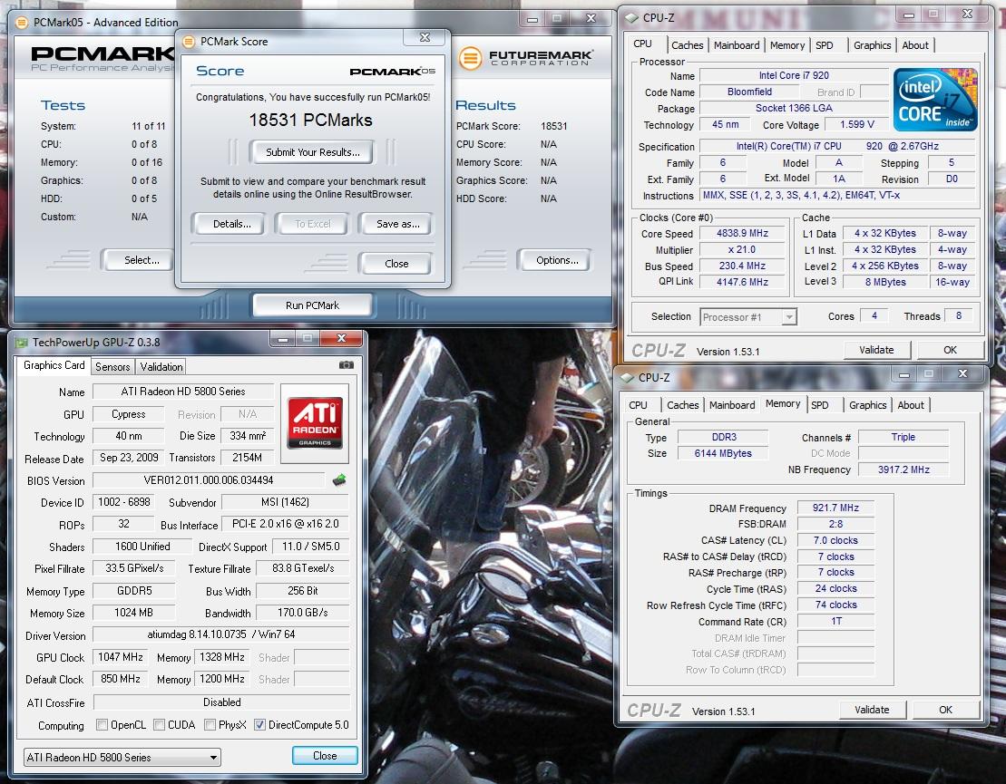Click Close in PCMark Score dialog

396,264
